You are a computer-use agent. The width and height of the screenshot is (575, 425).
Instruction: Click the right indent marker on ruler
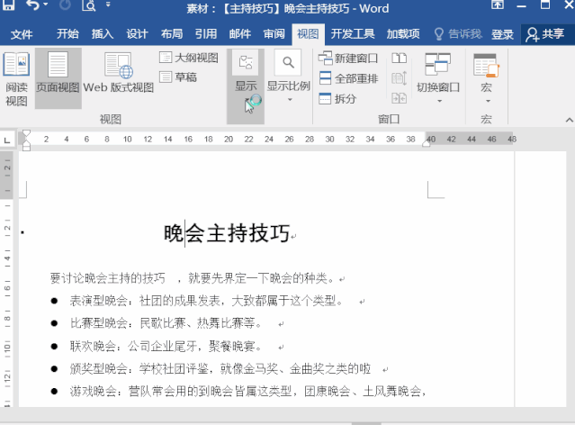point(427,144)
